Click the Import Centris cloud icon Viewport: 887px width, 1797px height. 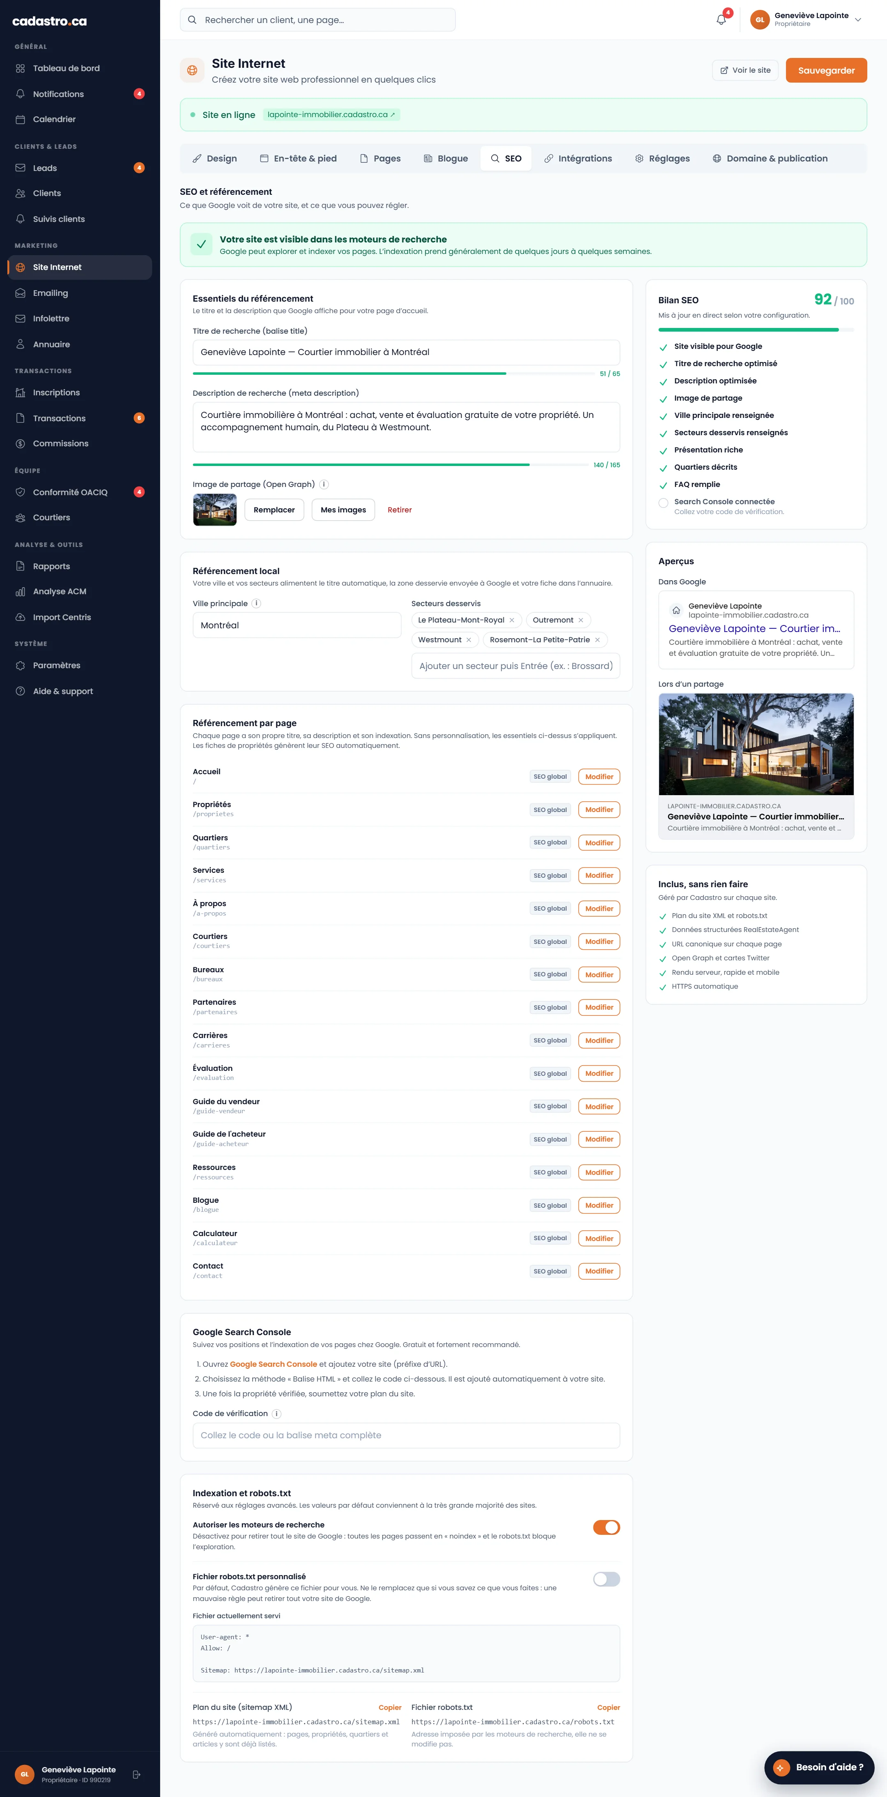(x=20, y=617)
